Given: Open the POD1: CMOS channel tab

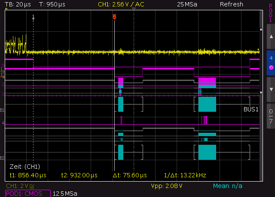Looking at the screenshot, I should pos(25,194).
